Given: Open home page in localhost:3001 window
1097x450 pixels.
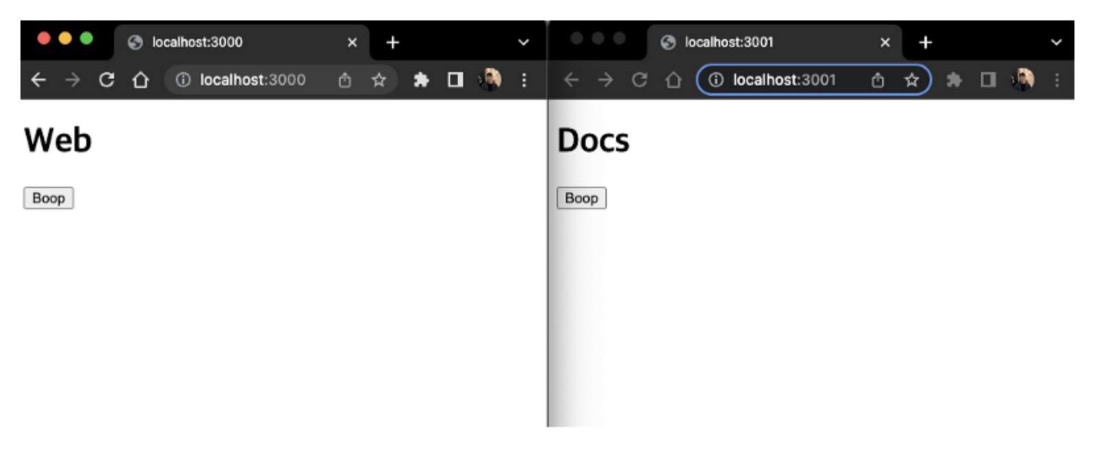Looking at the screenshot, I should 673,80.
